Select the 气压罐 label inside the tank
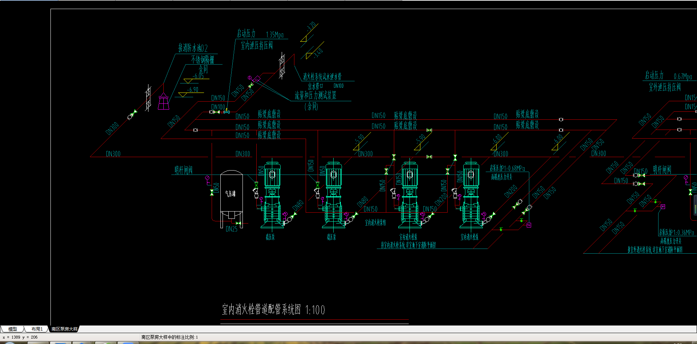Image resolution: width=697 pixels, height=344 pixels. pyautogui.click(x=230, y=194)
